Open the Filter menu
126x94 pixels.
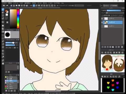click(x=21, y=3)
